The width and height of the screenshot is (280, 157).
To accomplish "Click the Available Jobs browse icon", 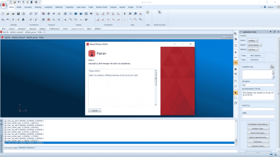I will [x=272, y=67].
